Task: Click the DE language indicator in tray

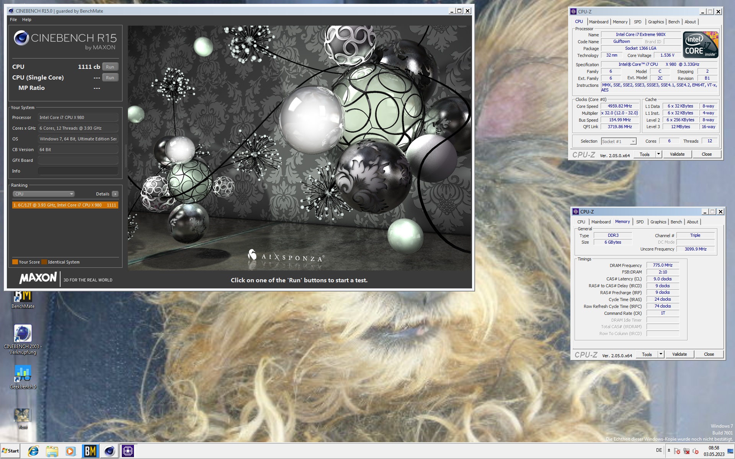Action: click(659, 450)
